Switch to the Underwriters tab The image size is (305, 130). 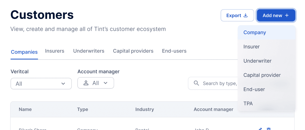[89, 51]
